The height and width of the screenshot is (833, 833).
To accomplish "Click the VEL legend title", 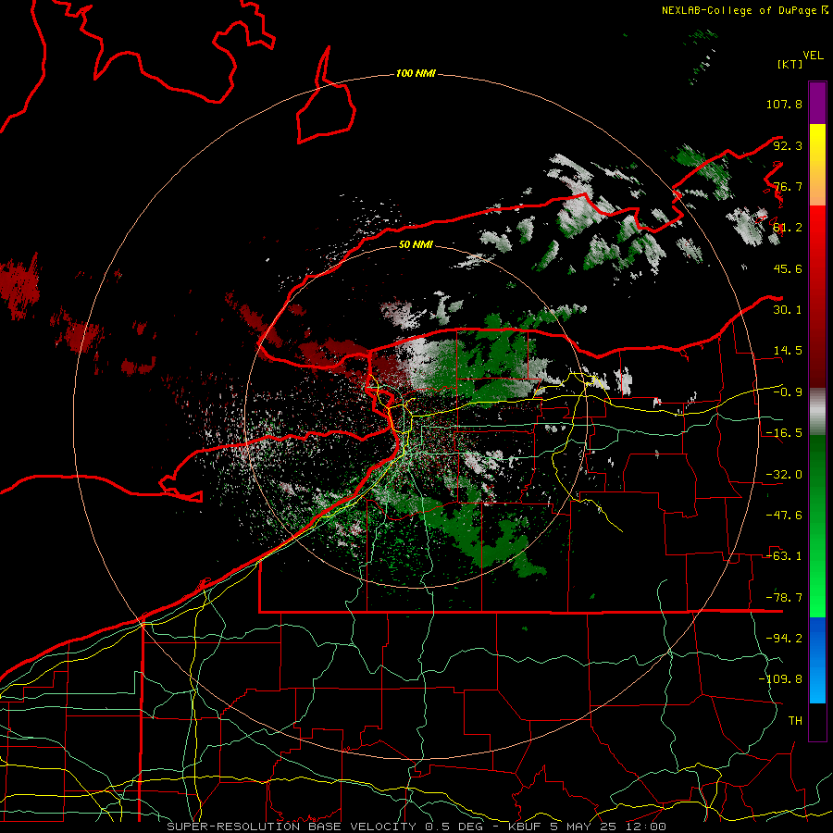I will pos(814,56).
